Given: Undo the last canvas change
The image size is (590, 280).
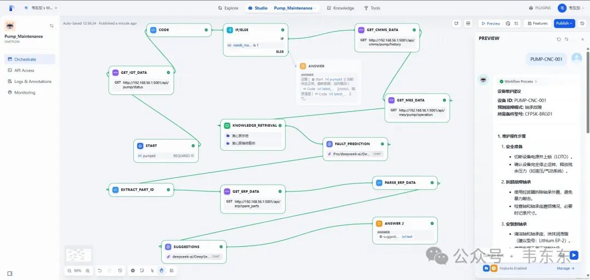Looking at the screenshot, I should (100, 270).
